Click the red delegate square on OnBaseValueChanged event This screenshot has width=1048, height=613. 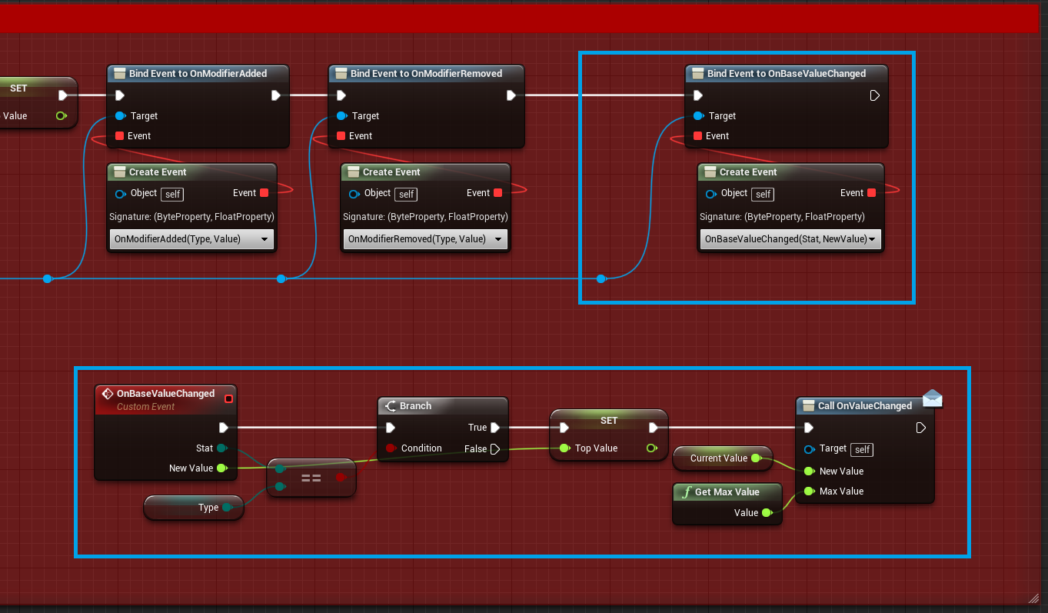pos(228,398)
